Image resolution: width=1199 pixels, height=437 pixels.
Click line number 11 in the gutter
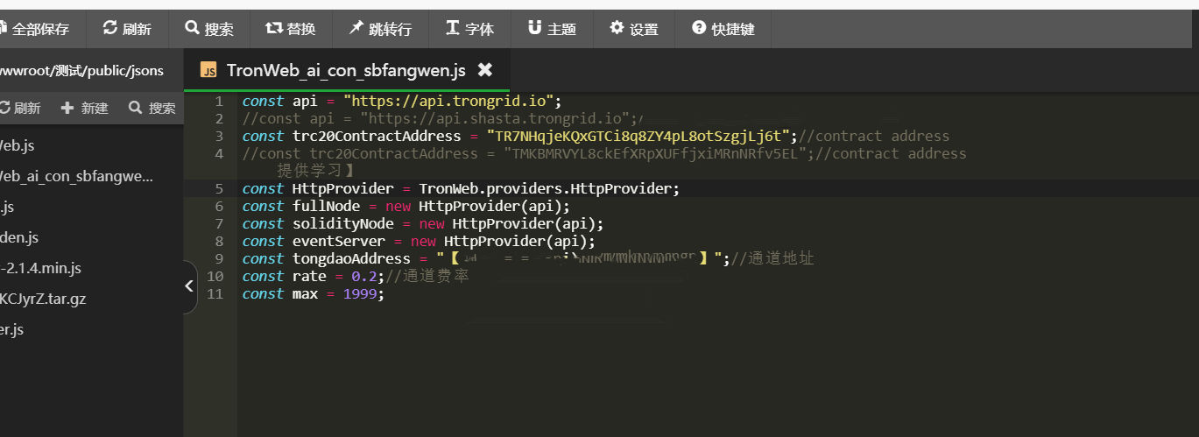[216, 293]
